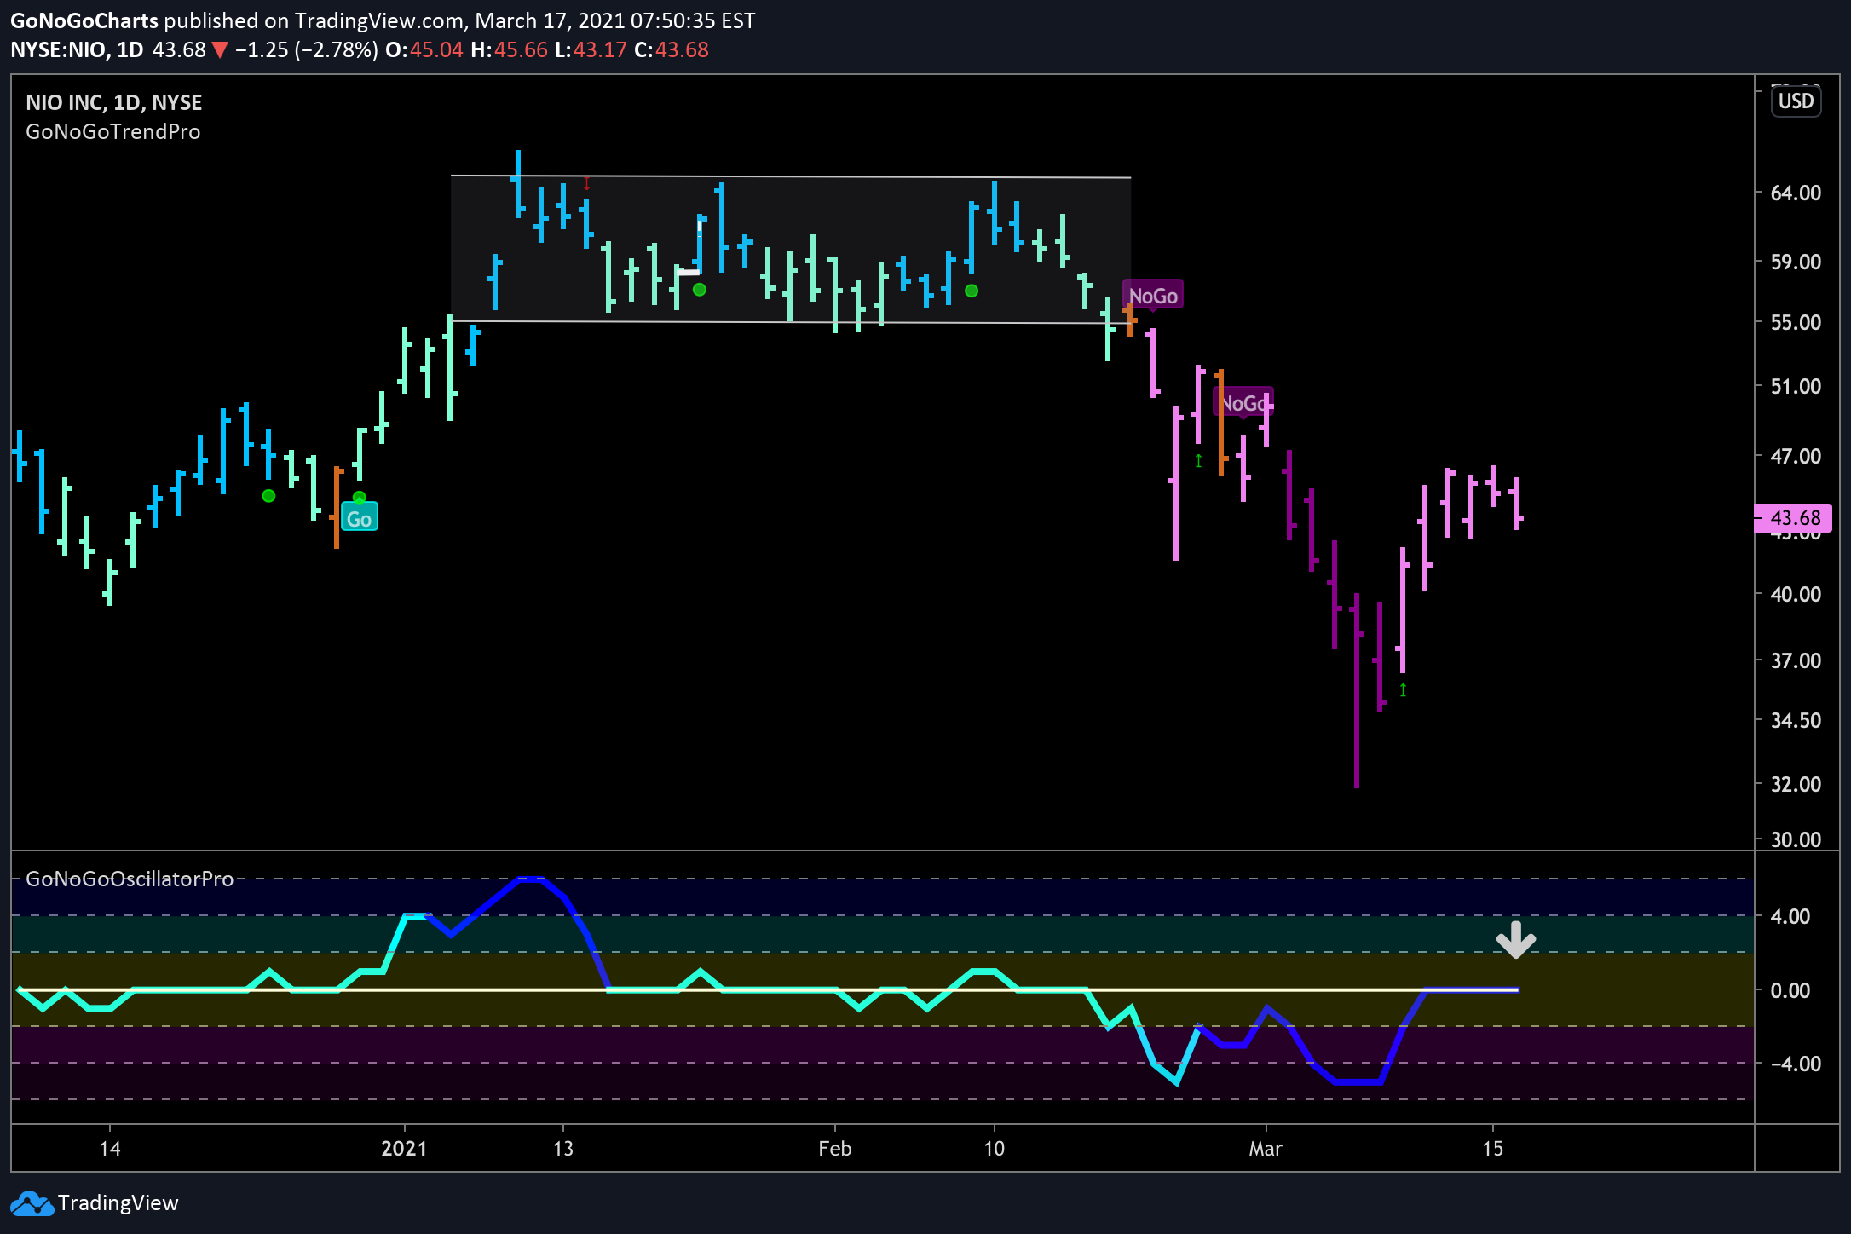Click the 13 date axis label
This screenshot has height=1234, width=1851.
[x=562, y=1149]
